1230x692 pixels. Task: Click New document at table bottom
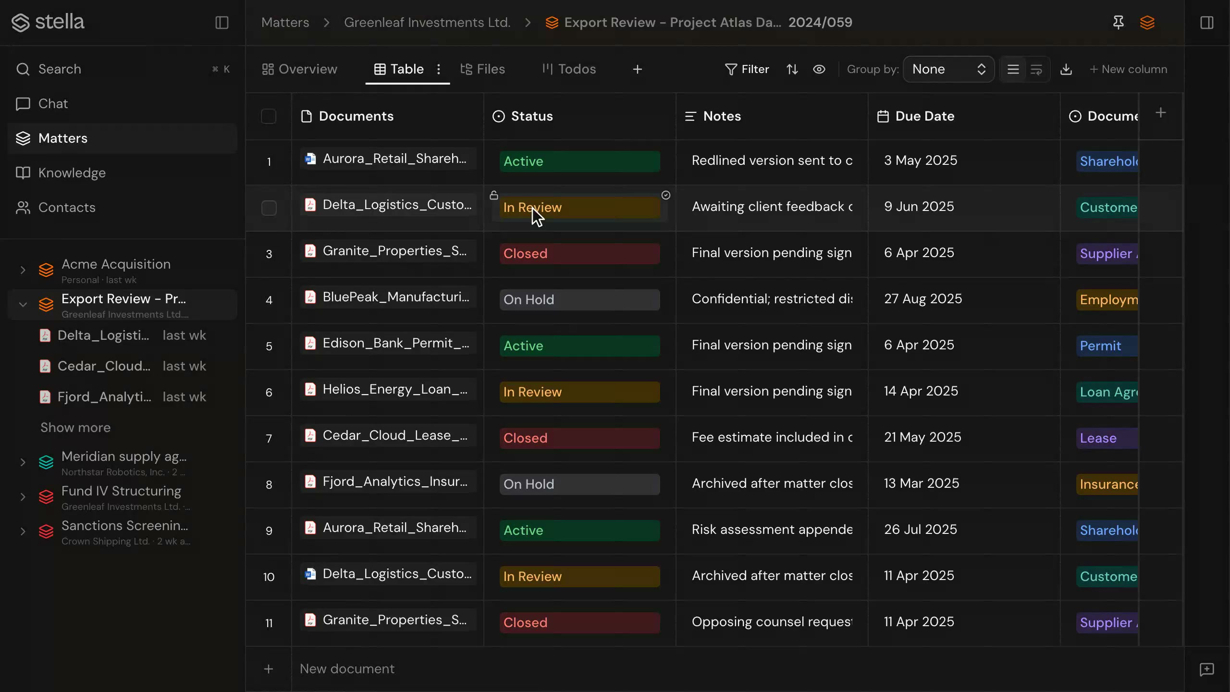pos(347,669)
